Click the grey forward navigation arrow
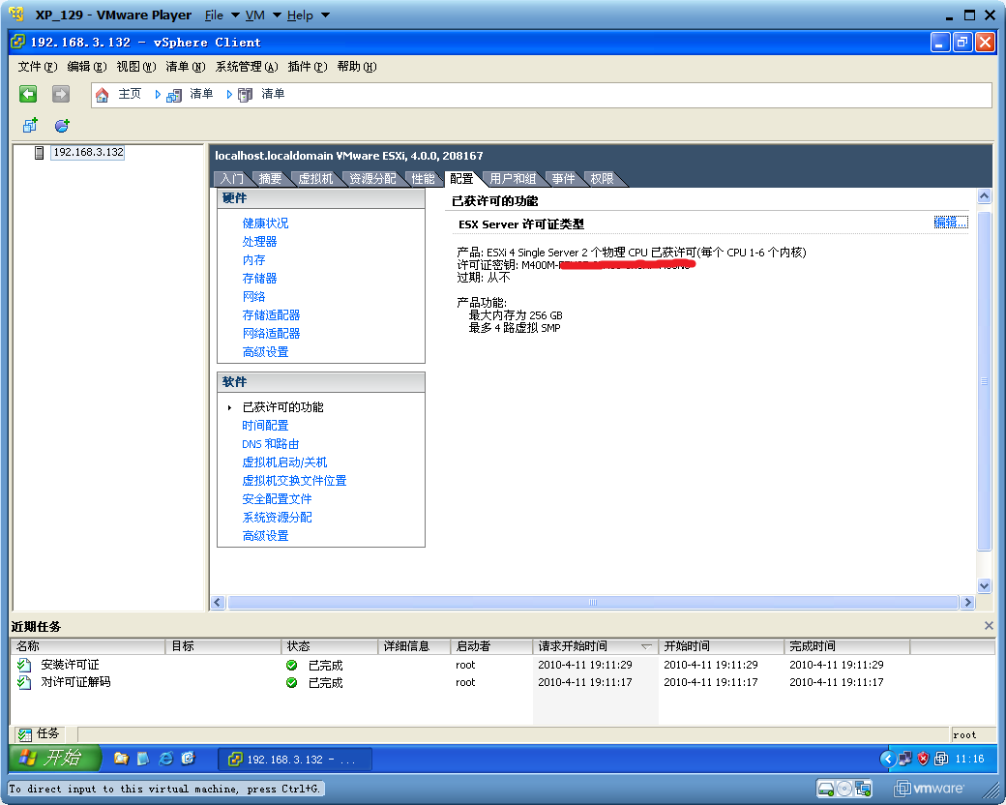1006x805 pixels. click(x=61, y=95)
